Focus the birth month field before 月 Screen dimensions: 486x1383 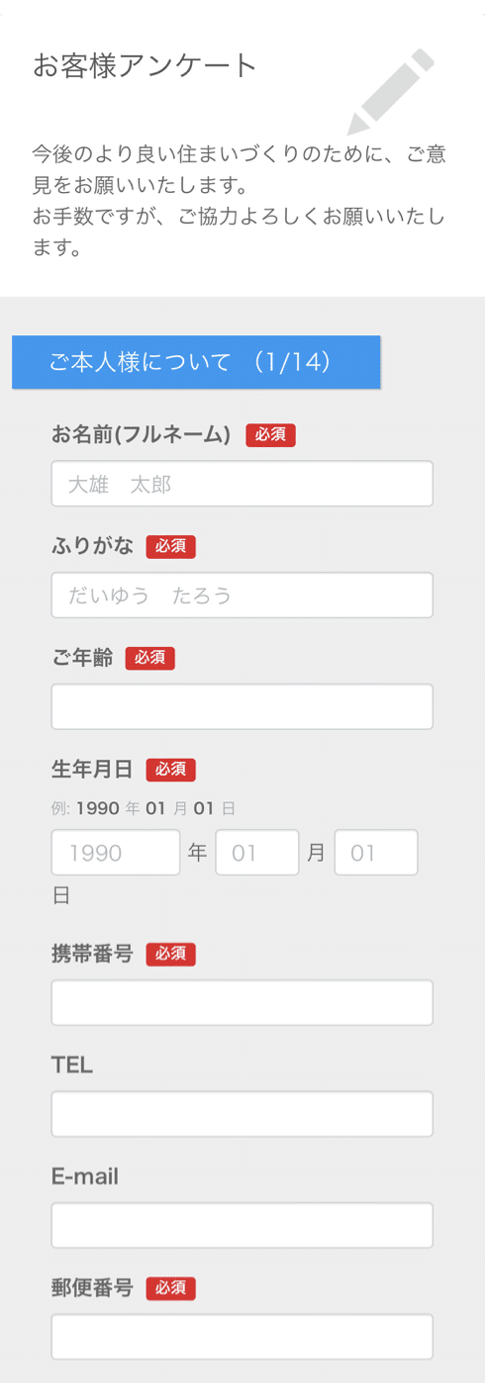click(257, 853)
